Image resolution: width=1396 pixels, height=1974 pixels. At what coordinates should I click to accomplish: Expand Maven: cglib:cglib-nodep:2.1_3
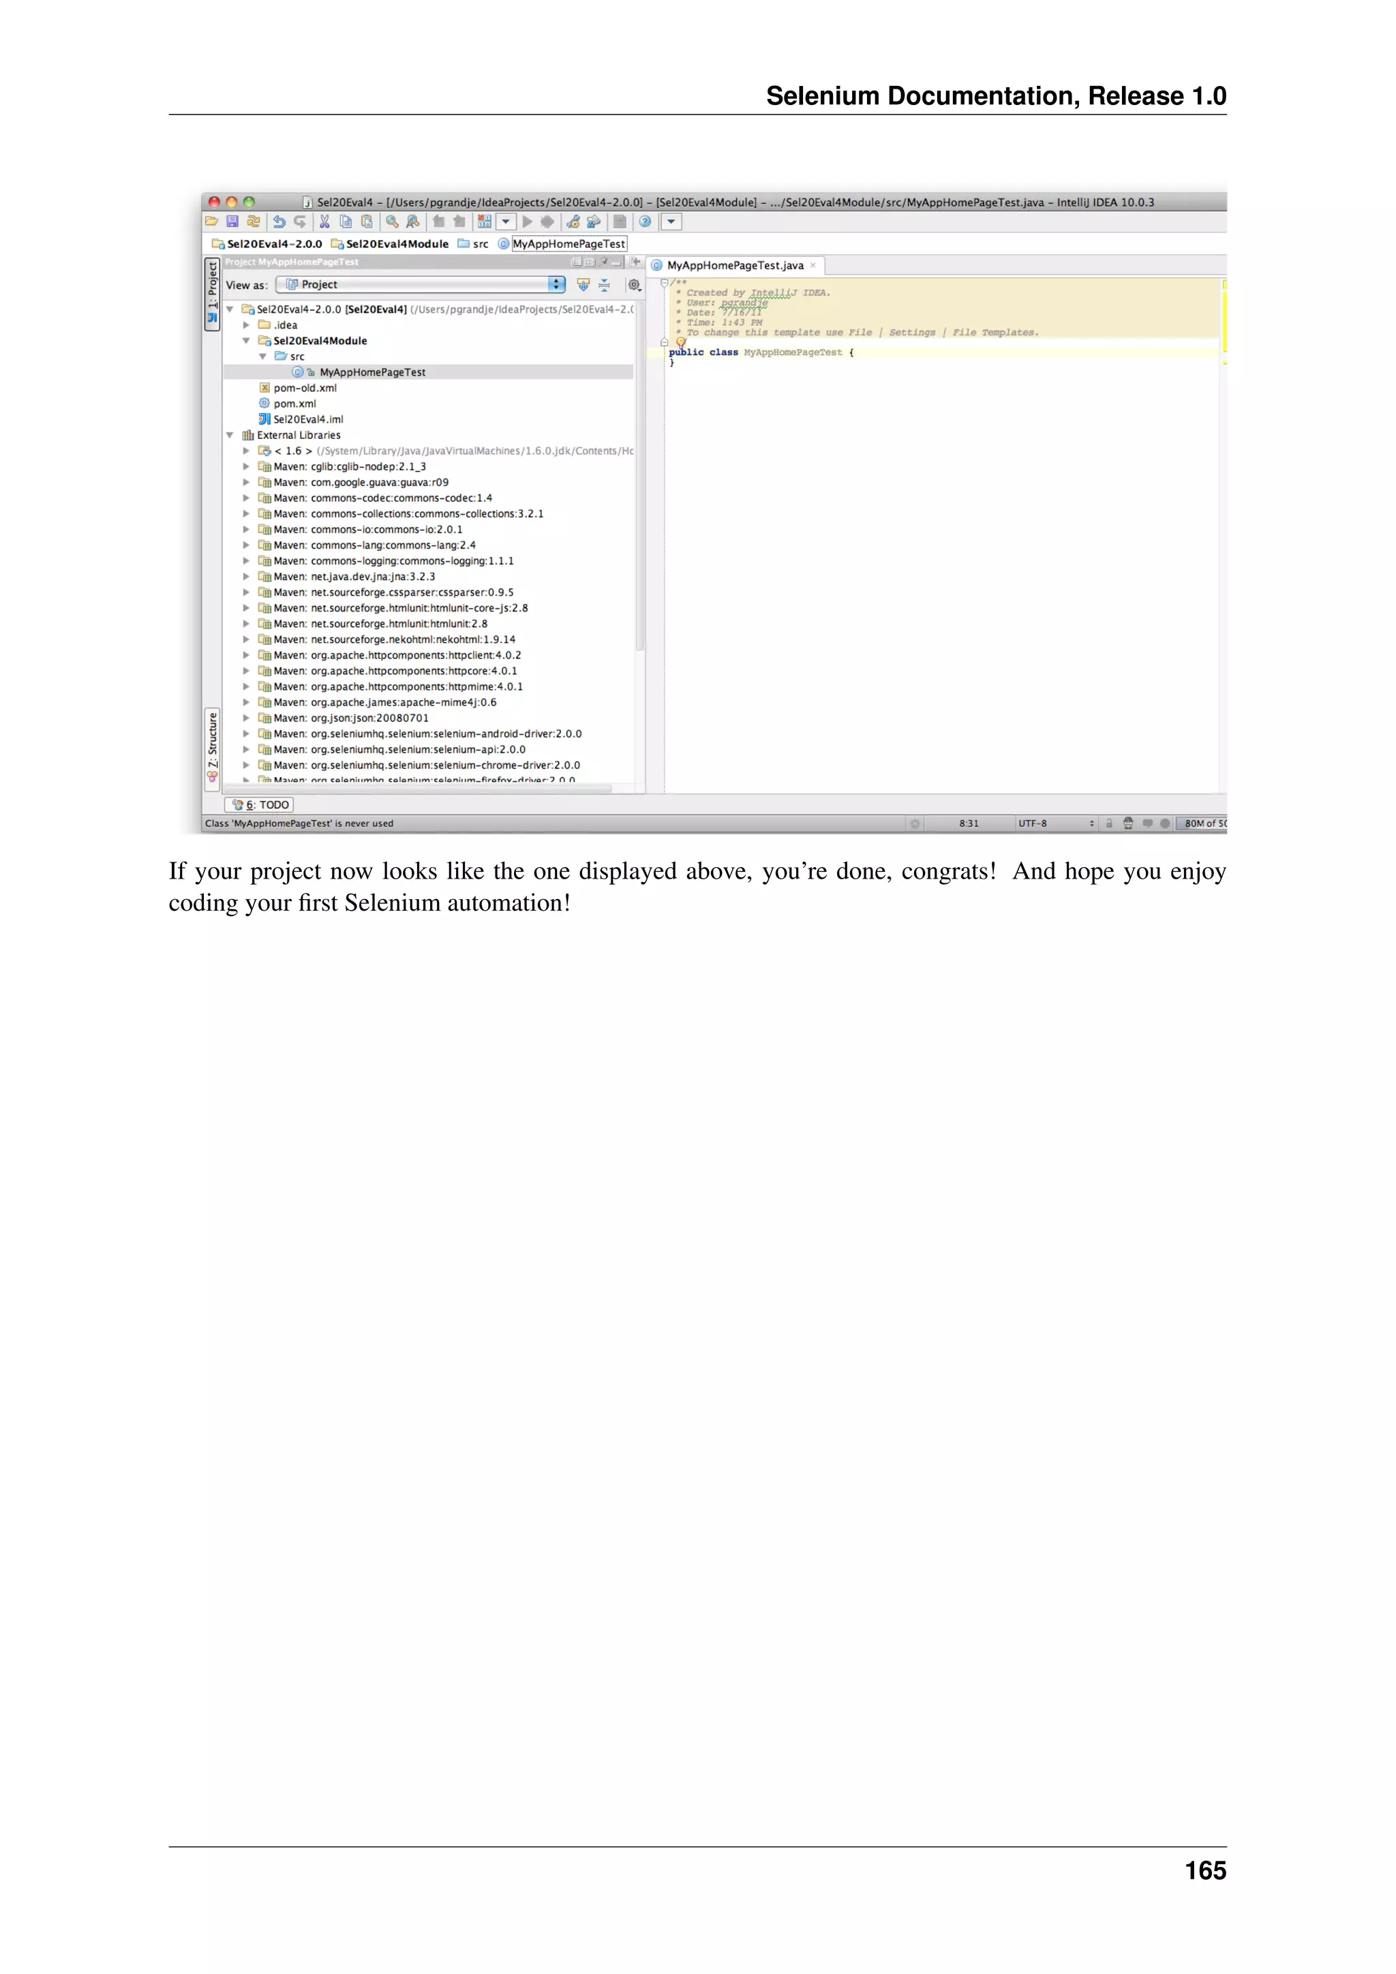[246, 467]
